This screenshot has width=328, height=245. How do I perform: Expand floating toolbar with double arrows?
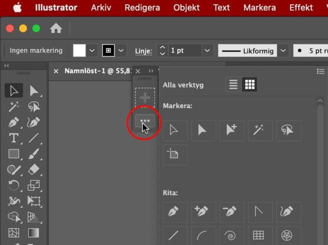click(151, 71)
